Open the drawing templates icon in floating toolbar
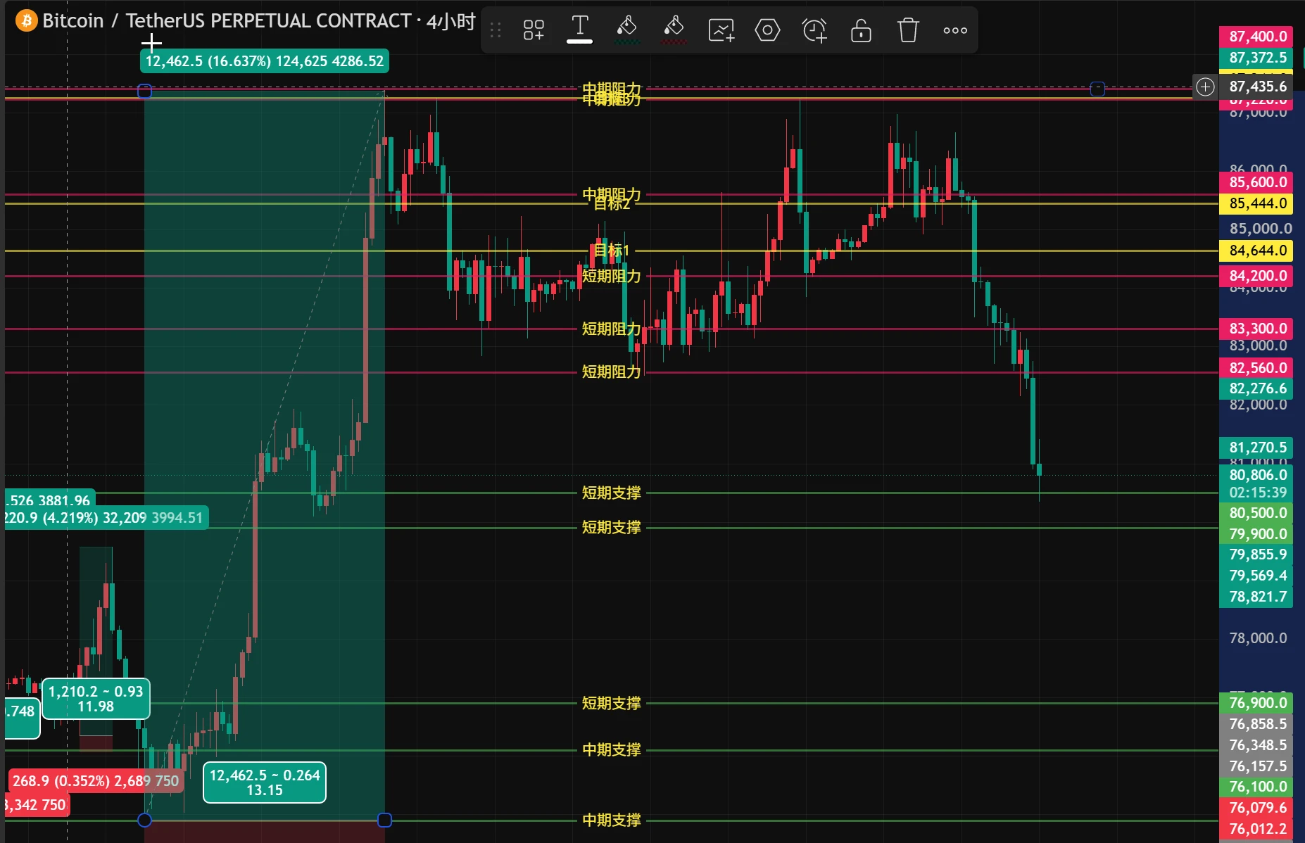Viewport: 1305px width, 843px height. click(534, 30)
